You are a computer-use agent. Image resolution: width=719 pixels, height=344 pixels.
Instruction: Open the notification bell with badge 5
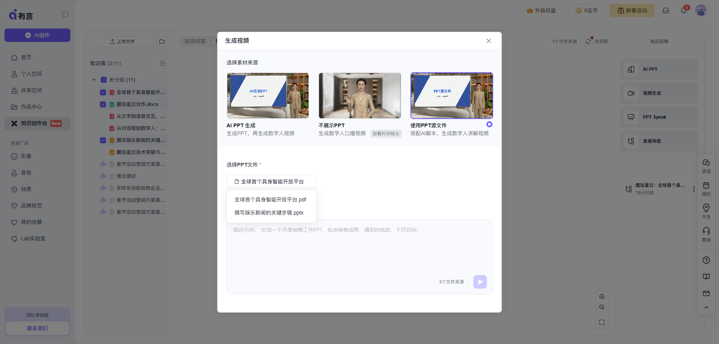click(683, 10)
